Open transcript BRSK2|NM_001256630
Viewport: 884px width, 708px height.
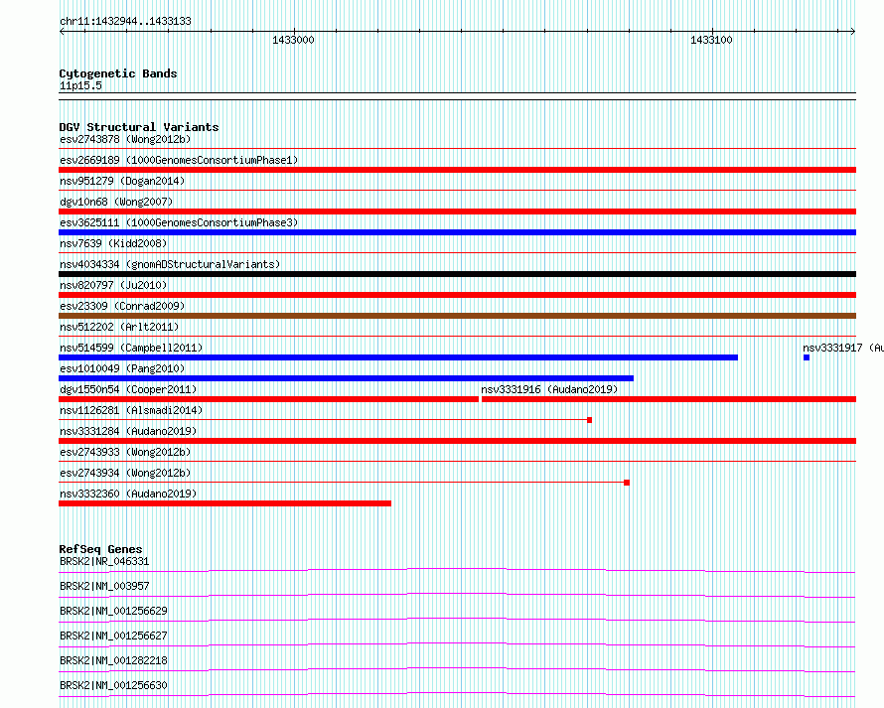pyautogui.click(x=113, y=685)
